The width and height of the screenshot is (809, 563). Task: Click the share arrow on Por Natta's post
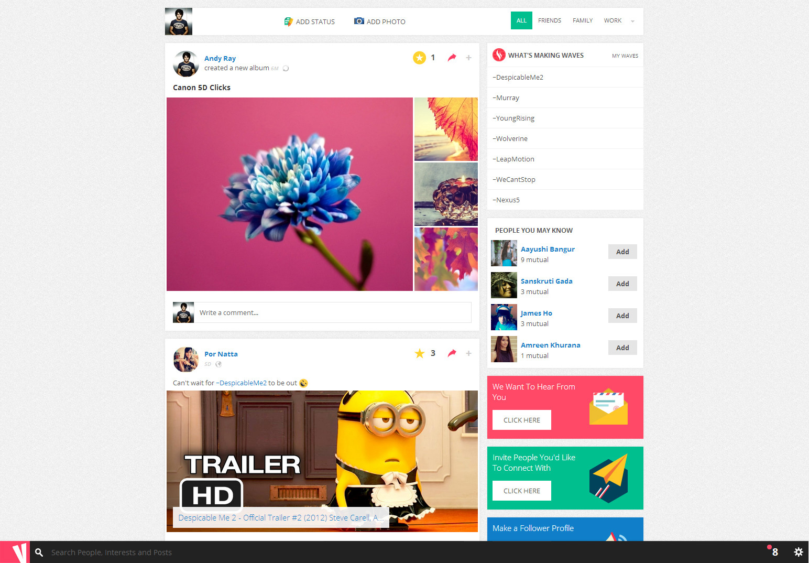point(452,353)
